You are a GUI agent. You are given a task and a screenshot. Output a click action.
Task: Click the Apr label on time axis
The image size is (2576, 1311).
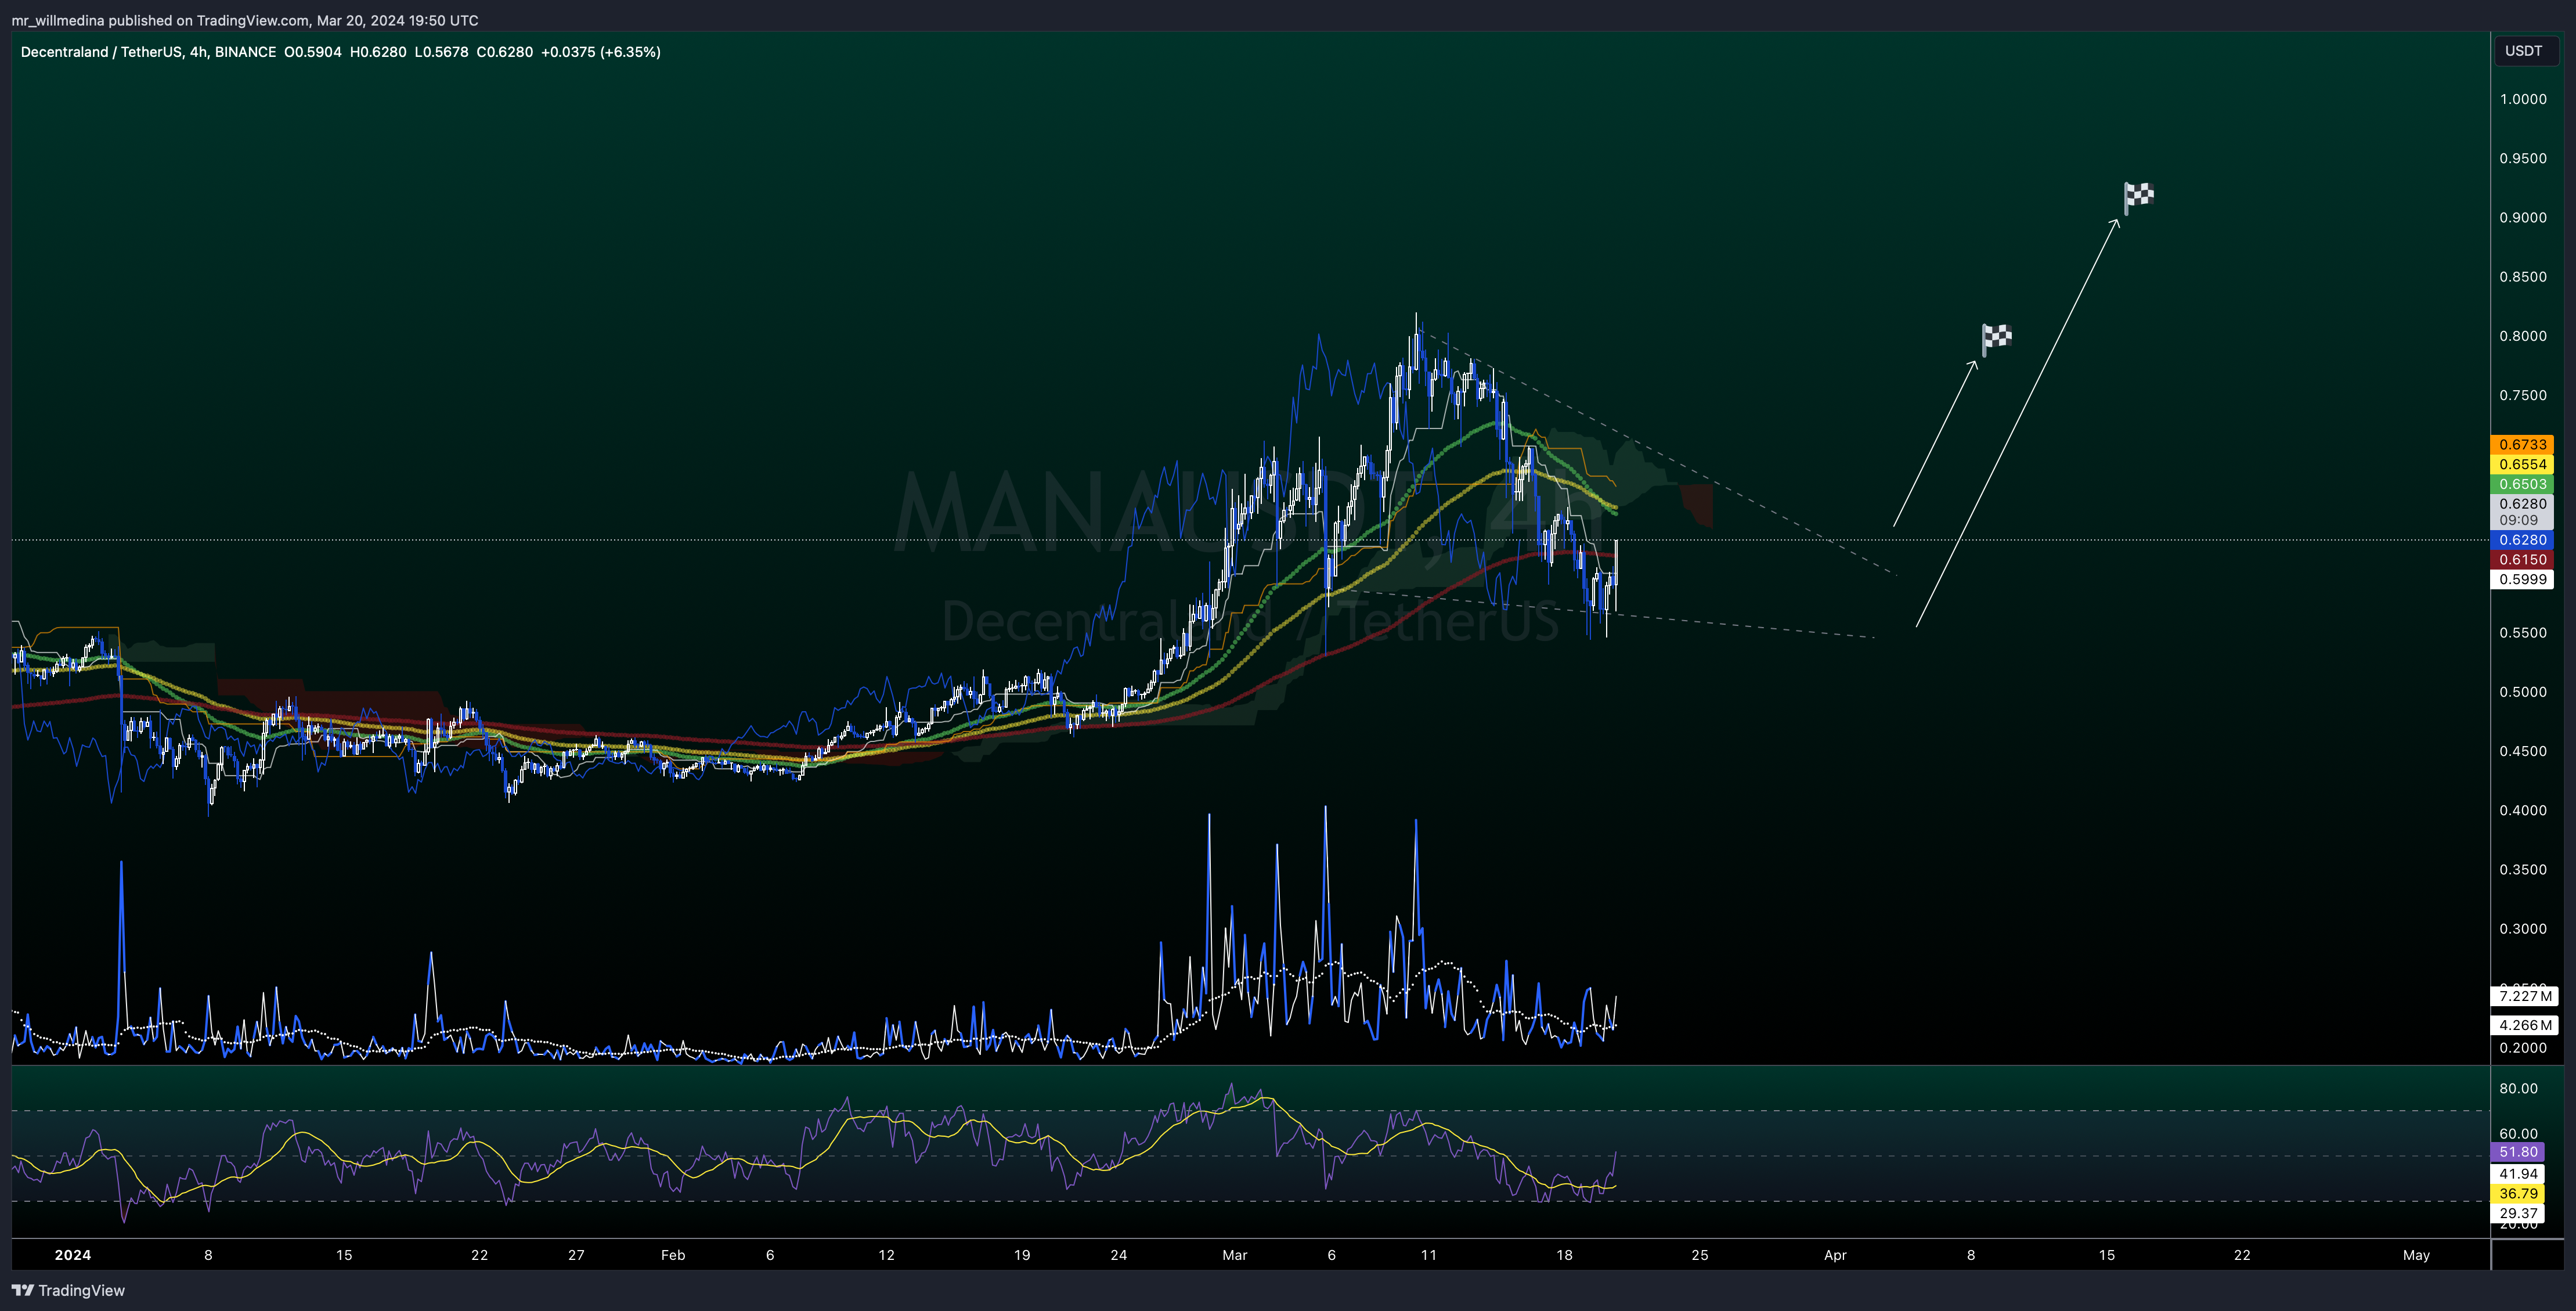click(x=1835, y=1255)
